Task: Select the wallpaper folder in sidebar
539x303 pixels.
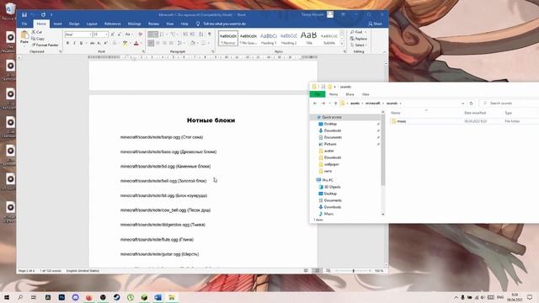Action: pos(332,164)
